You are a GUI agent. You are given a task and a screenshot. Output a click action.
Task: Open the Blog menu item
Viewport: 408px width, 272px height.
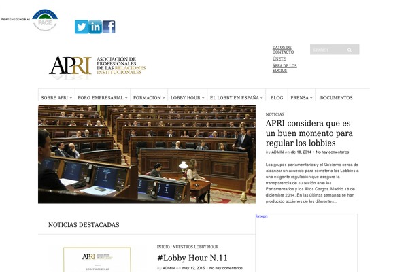coord(277,98)
